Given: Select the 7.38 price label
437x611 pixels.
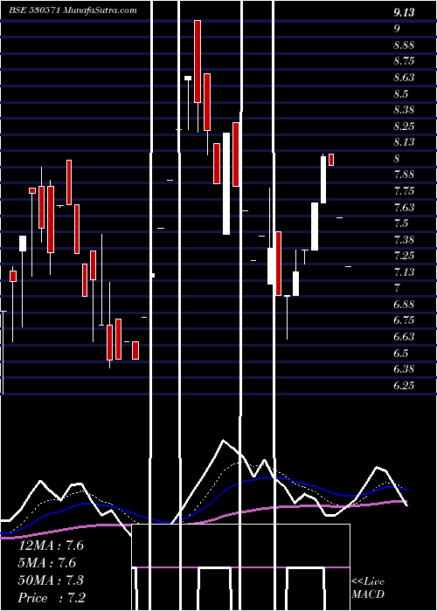Looking at the screenshot, I should click(x=404, y=240).
